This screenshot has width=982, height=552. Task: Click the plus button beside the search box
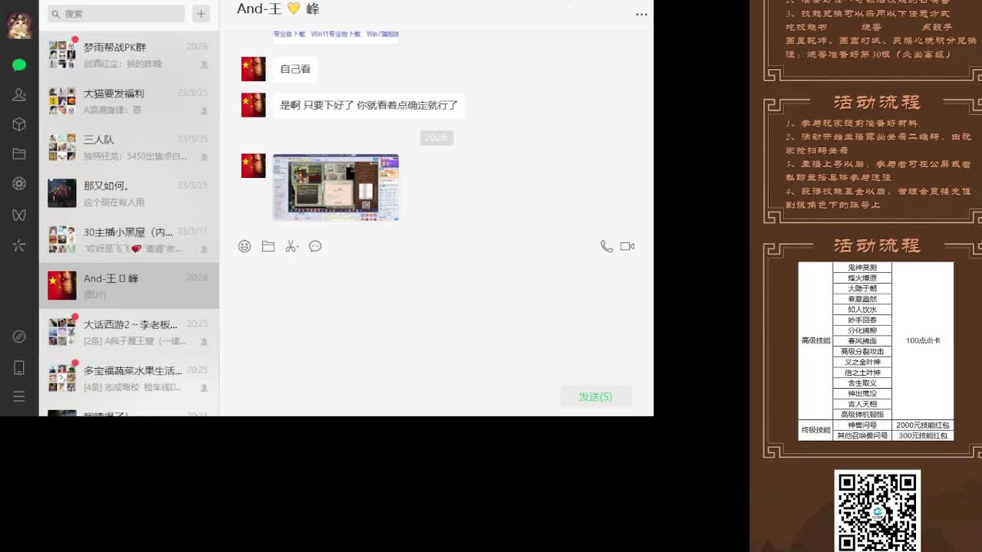pyautogui.click(x=201, y=14)
